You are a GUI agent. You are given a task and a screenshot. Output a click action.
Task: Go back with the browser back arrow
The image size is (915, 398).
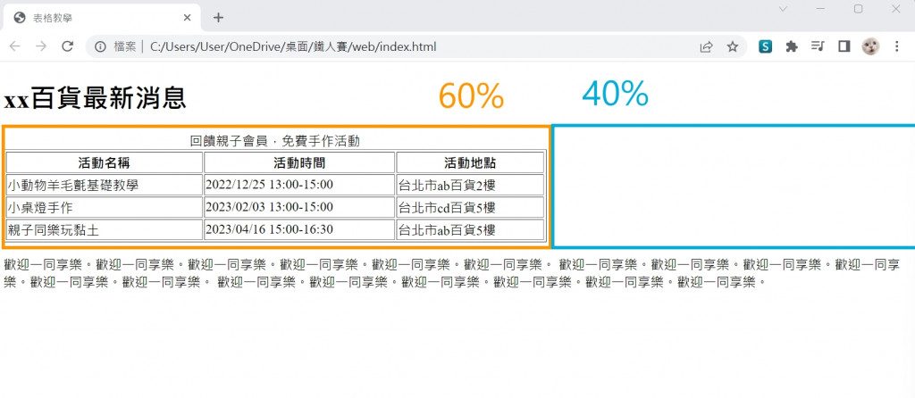pos(14,46)
